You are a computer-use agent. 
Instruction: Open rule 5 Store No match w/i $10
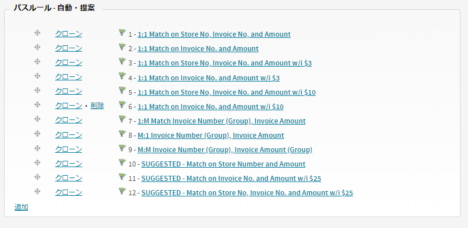tap(227, 92)
